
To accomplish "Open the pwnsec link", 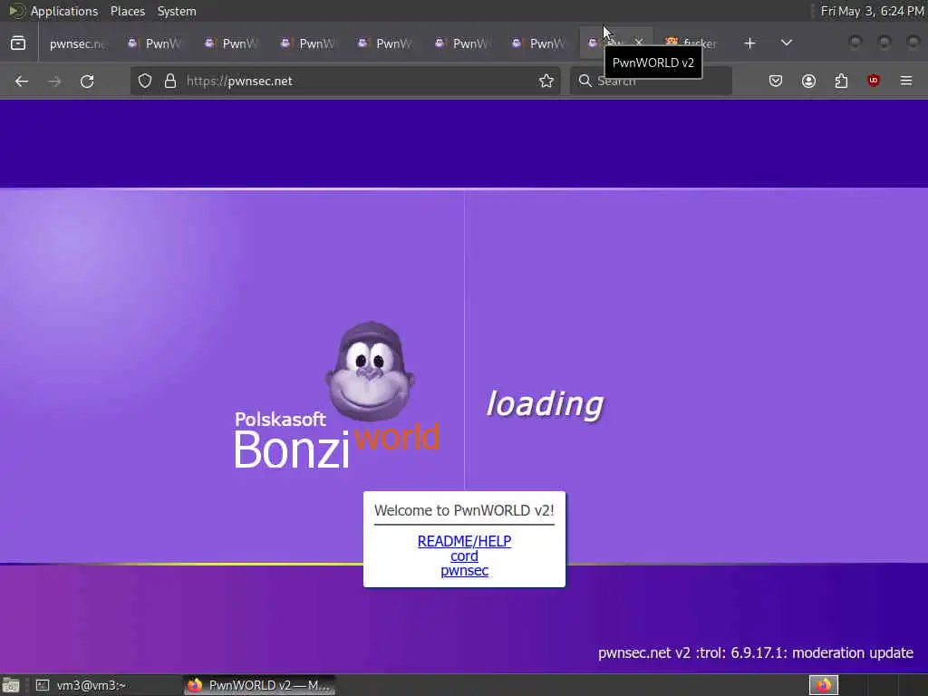I will click(465, 571).
